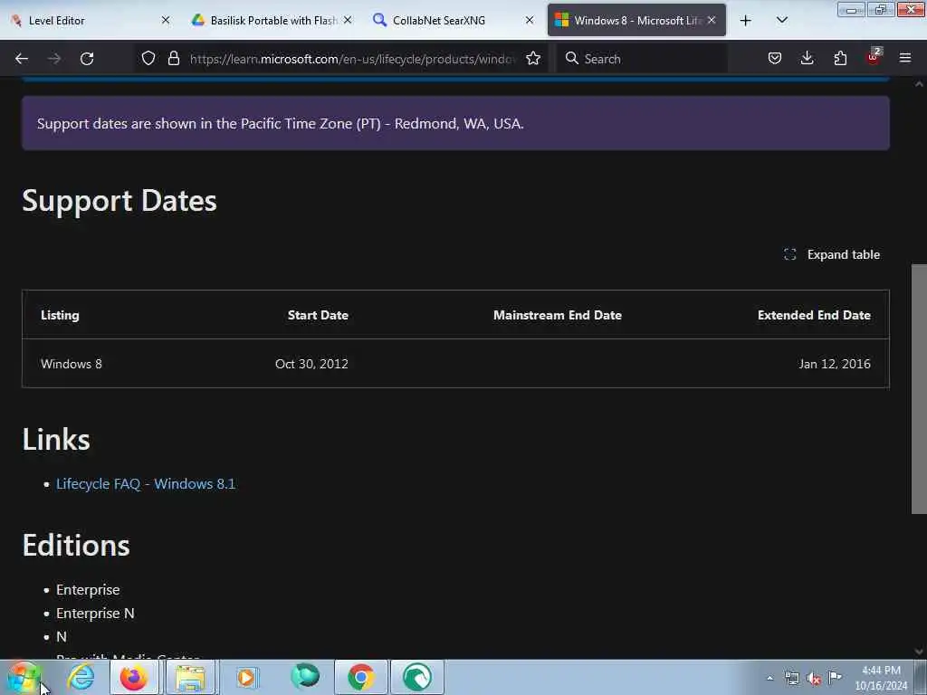This screenshot has width=927, height=695.
Task: Click the Enterprise N list item
Action: click(x=95, y=614)
